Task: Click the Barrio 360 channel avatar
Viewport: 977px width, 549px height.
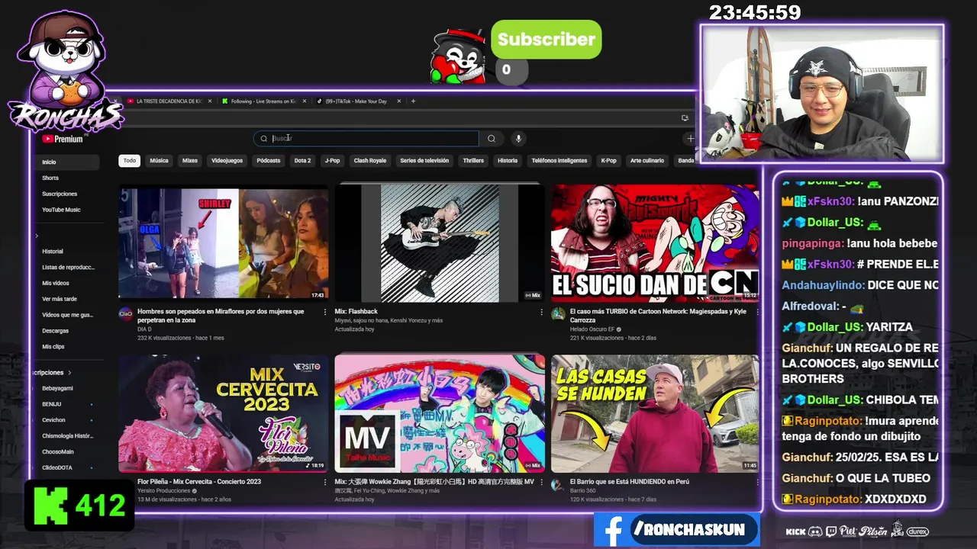Action: (x=558, y=484)
